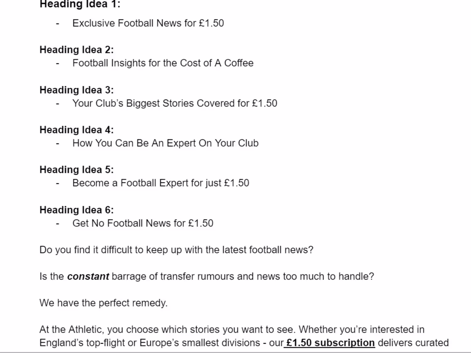Click "Get No Football News for £1.50" line

tap(143, 223)
